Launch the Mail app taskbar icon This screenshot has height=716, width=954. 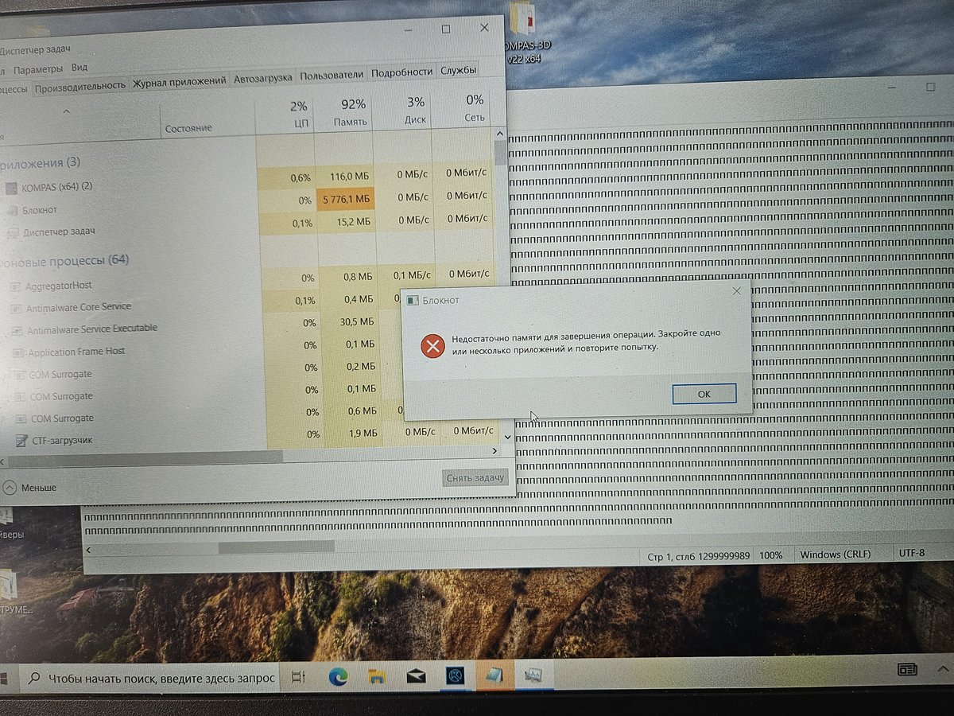pos(416,677)
